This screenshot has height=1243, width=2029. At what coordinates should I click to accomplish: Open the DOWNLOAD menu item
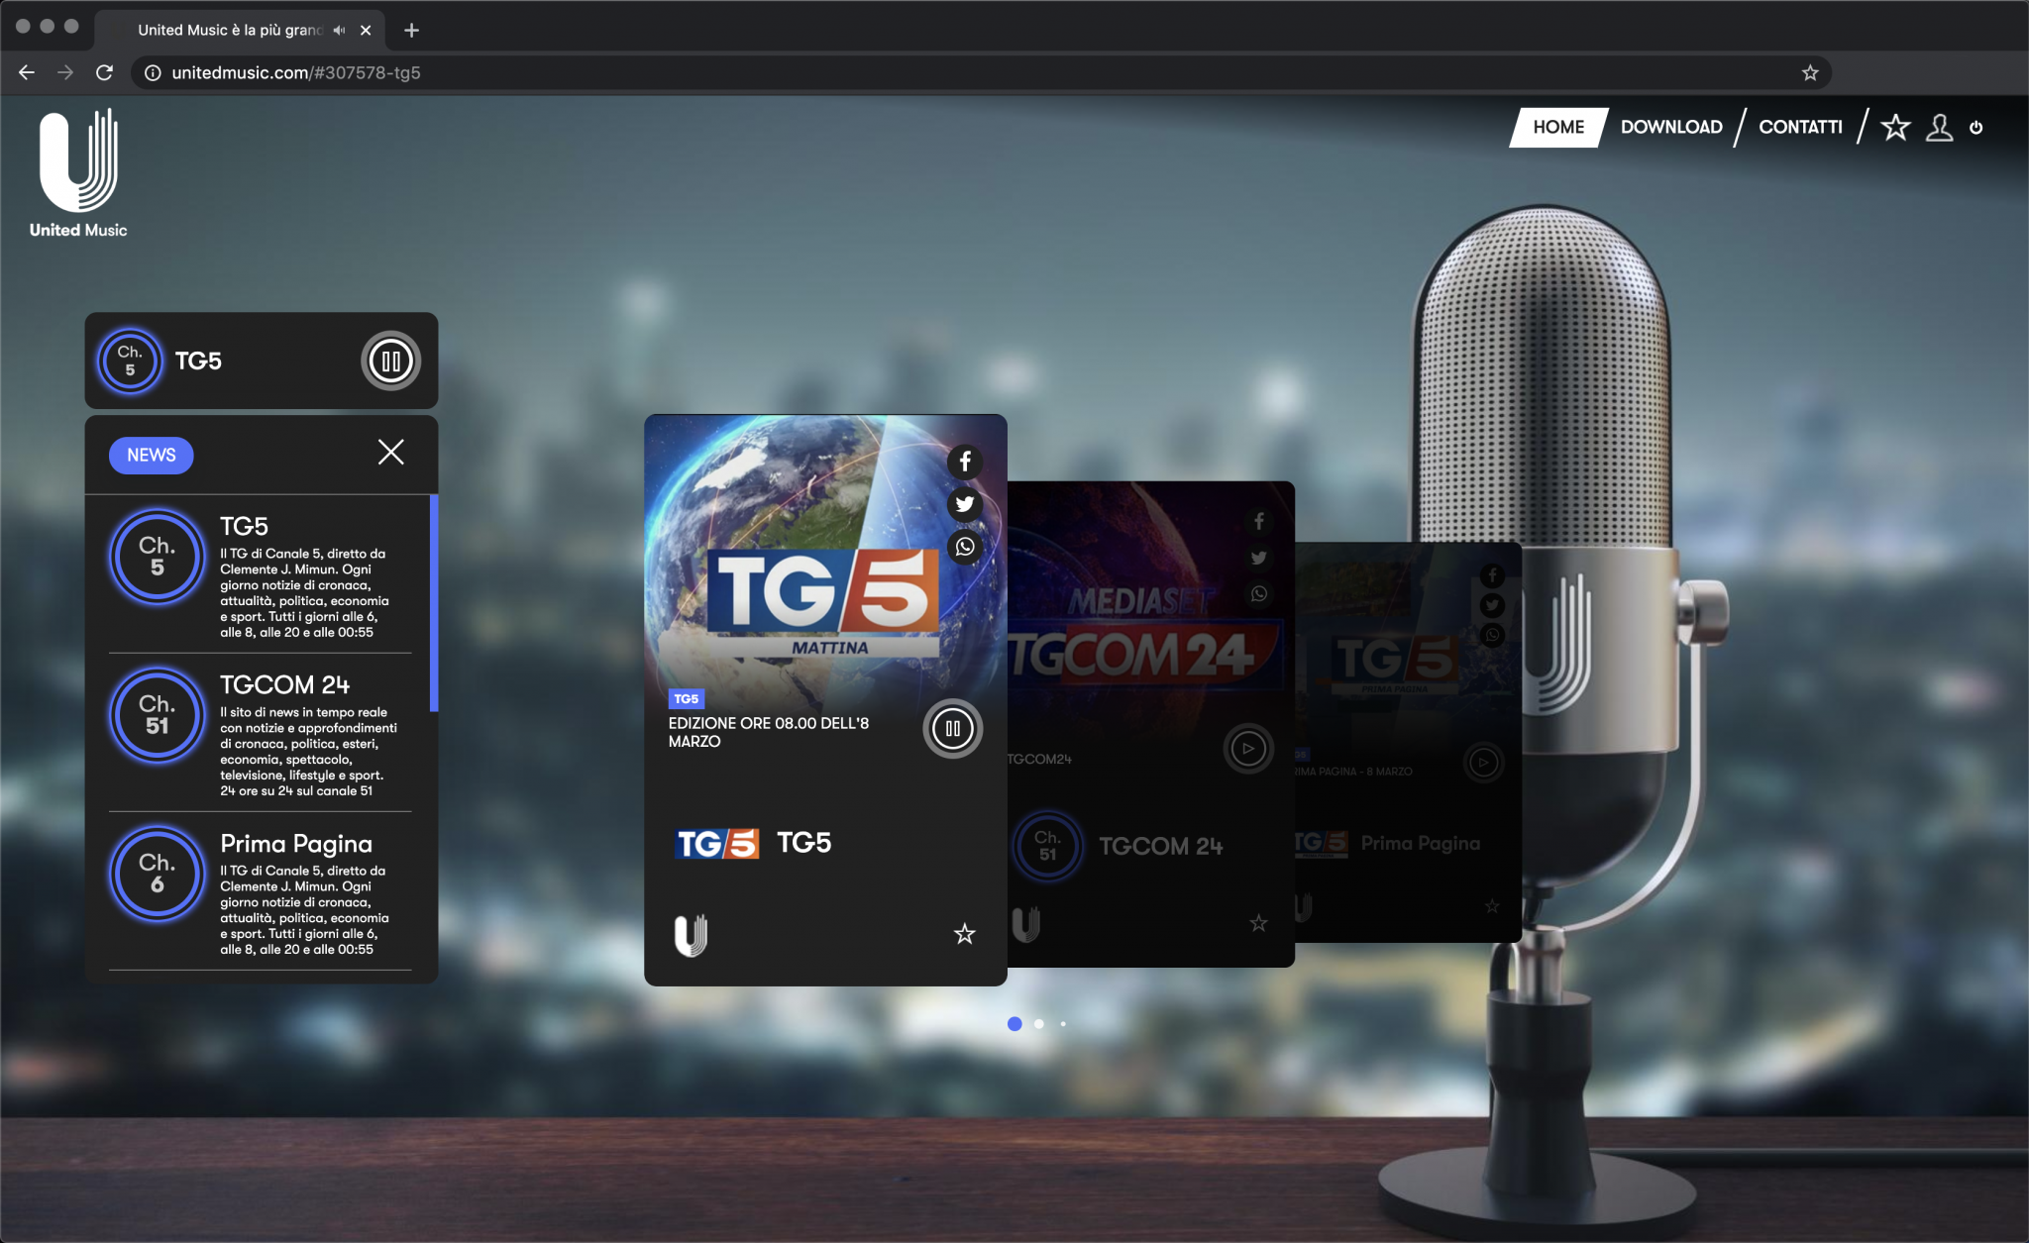1671,127
